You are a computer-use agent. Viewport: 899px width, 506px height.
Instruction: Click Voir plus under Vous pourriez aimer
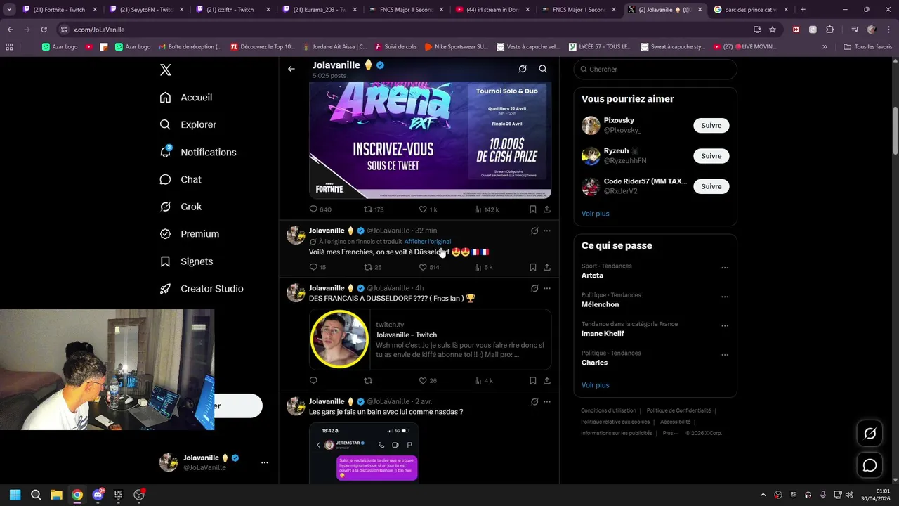[595, 214]
